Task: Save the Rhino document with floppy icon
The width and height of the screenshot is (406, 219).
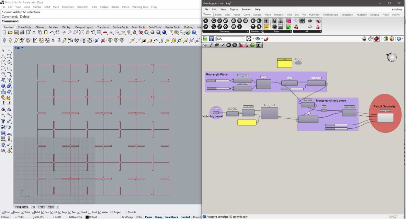Action: [x=16, y=32]
